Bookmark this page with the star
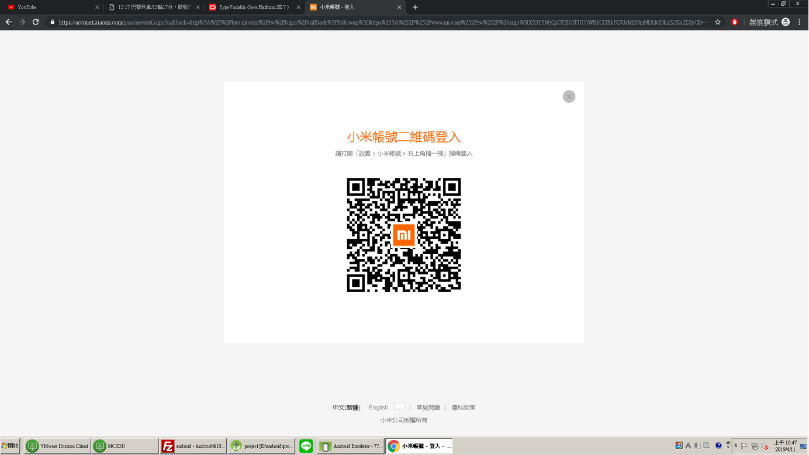809x455 pixels. pos(718,22)
